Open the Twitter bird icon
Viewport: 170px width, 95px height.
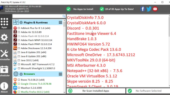pos(149,9)
